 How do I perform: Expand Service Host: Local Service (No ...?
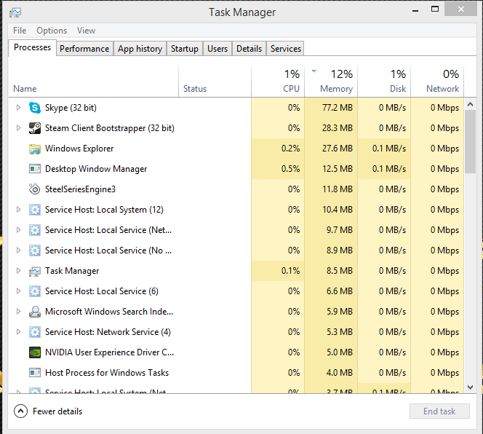[x=18, y=250]
